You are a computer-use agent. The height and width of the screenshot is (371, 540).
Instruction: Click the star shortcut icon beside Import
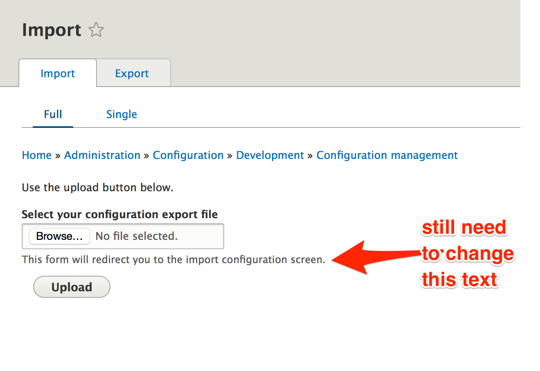coord(96,30)
